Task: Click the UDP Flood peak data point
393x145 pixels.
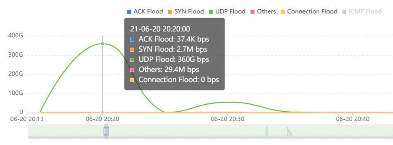Action: tap(102, 44)
